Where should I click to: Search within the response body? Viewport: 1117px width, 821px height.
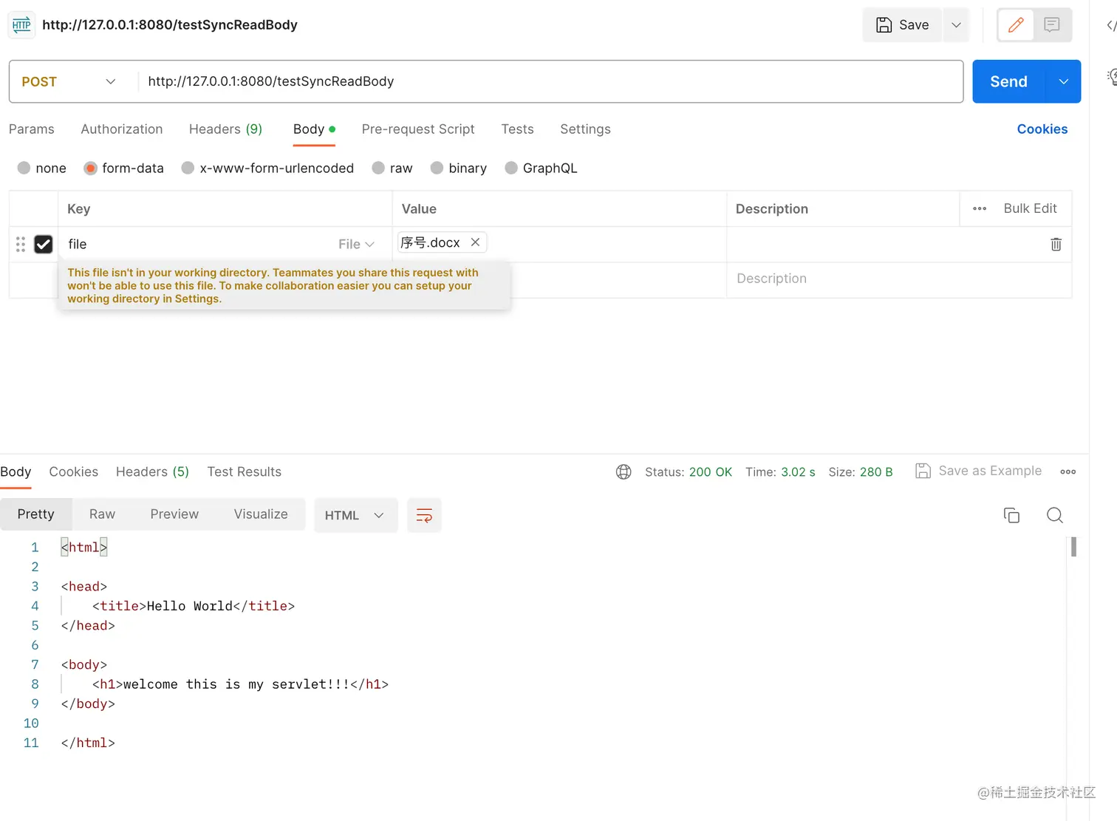pyautogui.click(x=1055, y=515)
